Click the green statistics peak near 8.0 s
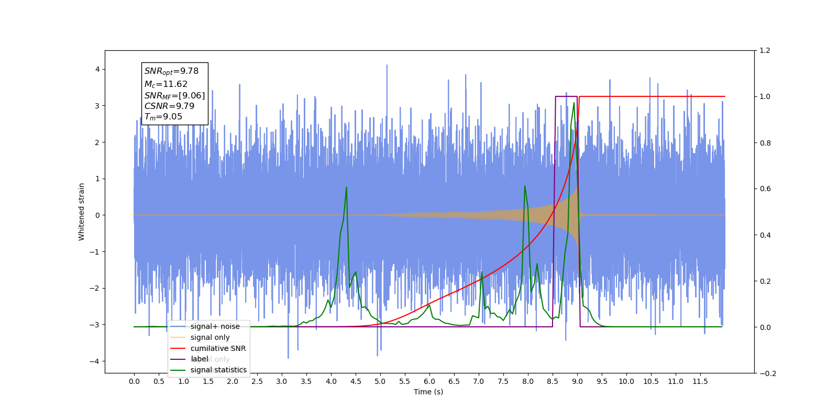 click(x=524, y=186)
